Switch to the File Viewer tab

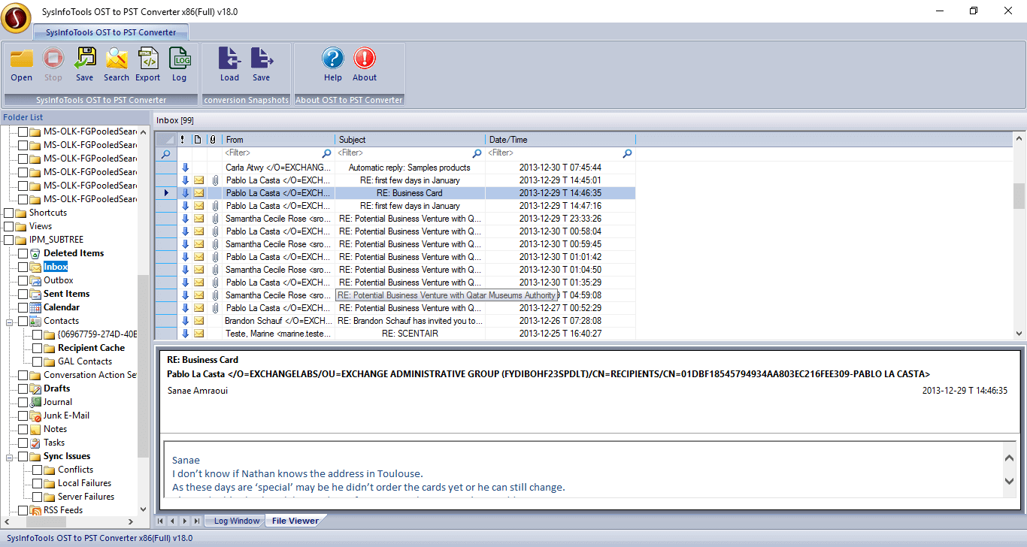click(x=295, y=521)
